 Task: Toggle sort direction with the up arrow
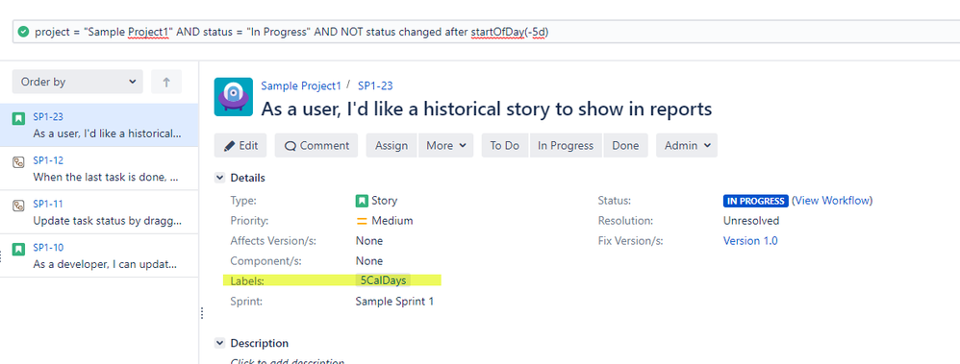166,82
